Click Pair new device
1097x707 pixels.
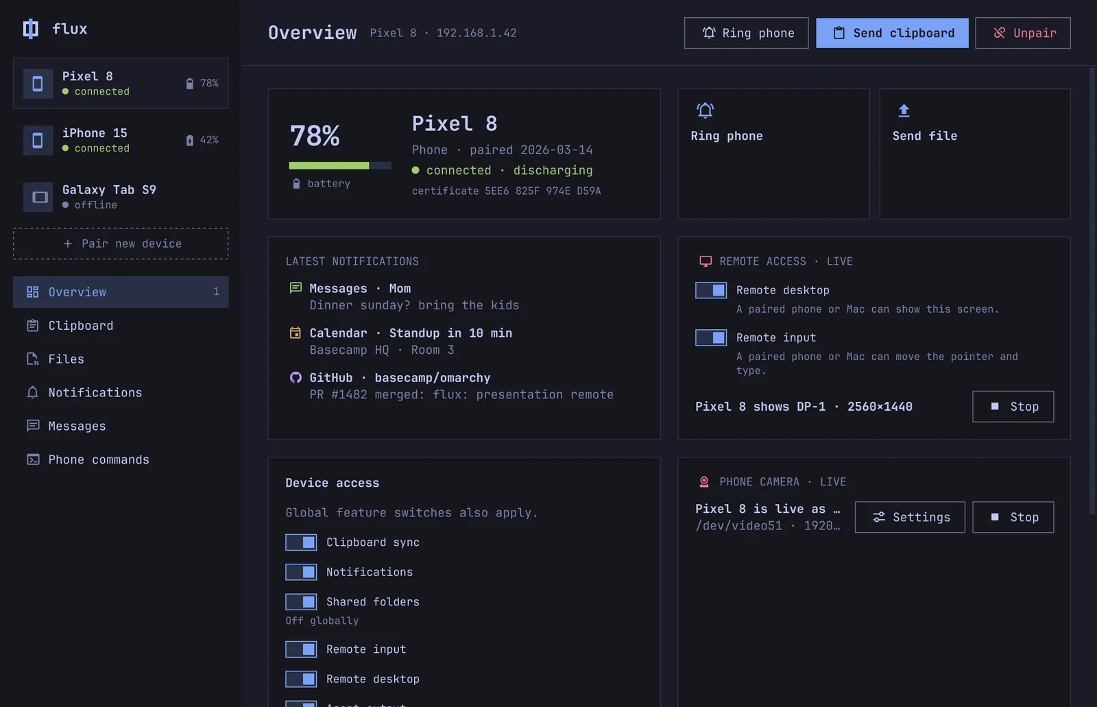point(121,243)
